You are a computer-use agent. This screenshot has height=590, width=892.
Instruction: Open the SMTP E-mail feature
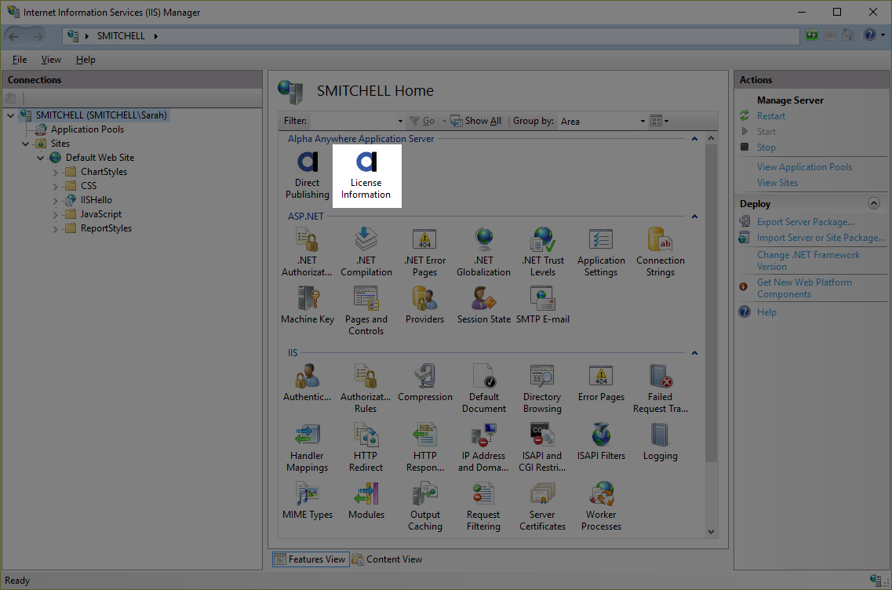coord(543,305)
